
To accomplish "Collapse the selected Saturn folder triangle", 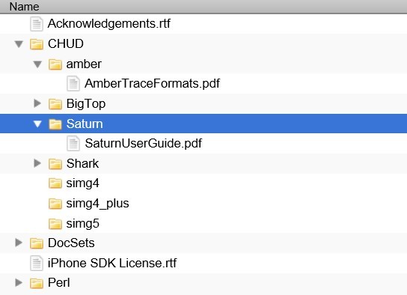I will click(x=37, y=124).
